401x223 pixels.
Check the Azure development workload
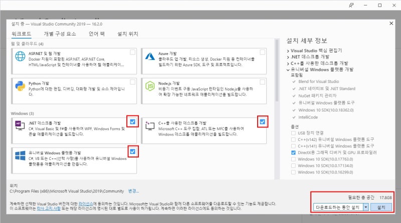click(x=262, y=52)
